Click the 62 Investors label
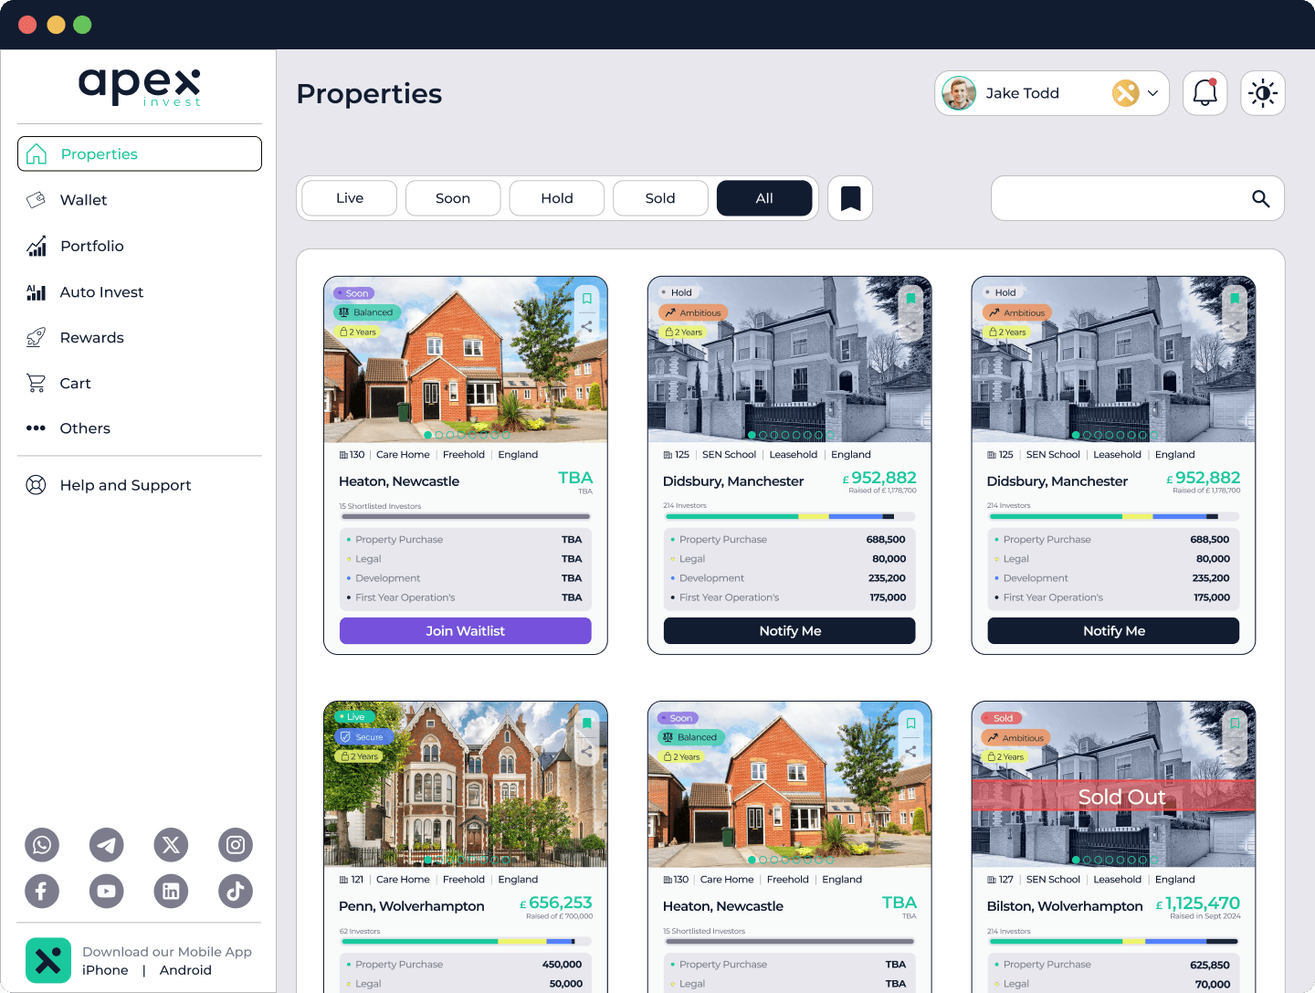The width and height of the screenshot is (1315, 993). 360,931
